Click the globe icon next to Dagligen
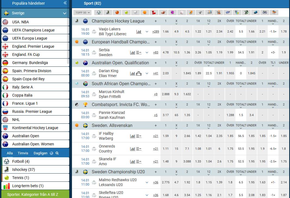290x198 pixels. [x=52, y=153]
